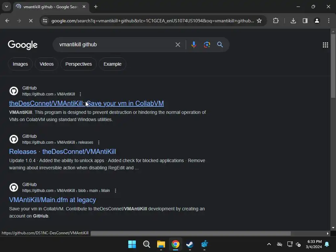Open the Extensions puzzle icon
This screenshot has height=252, width=336.
(276, 21)
